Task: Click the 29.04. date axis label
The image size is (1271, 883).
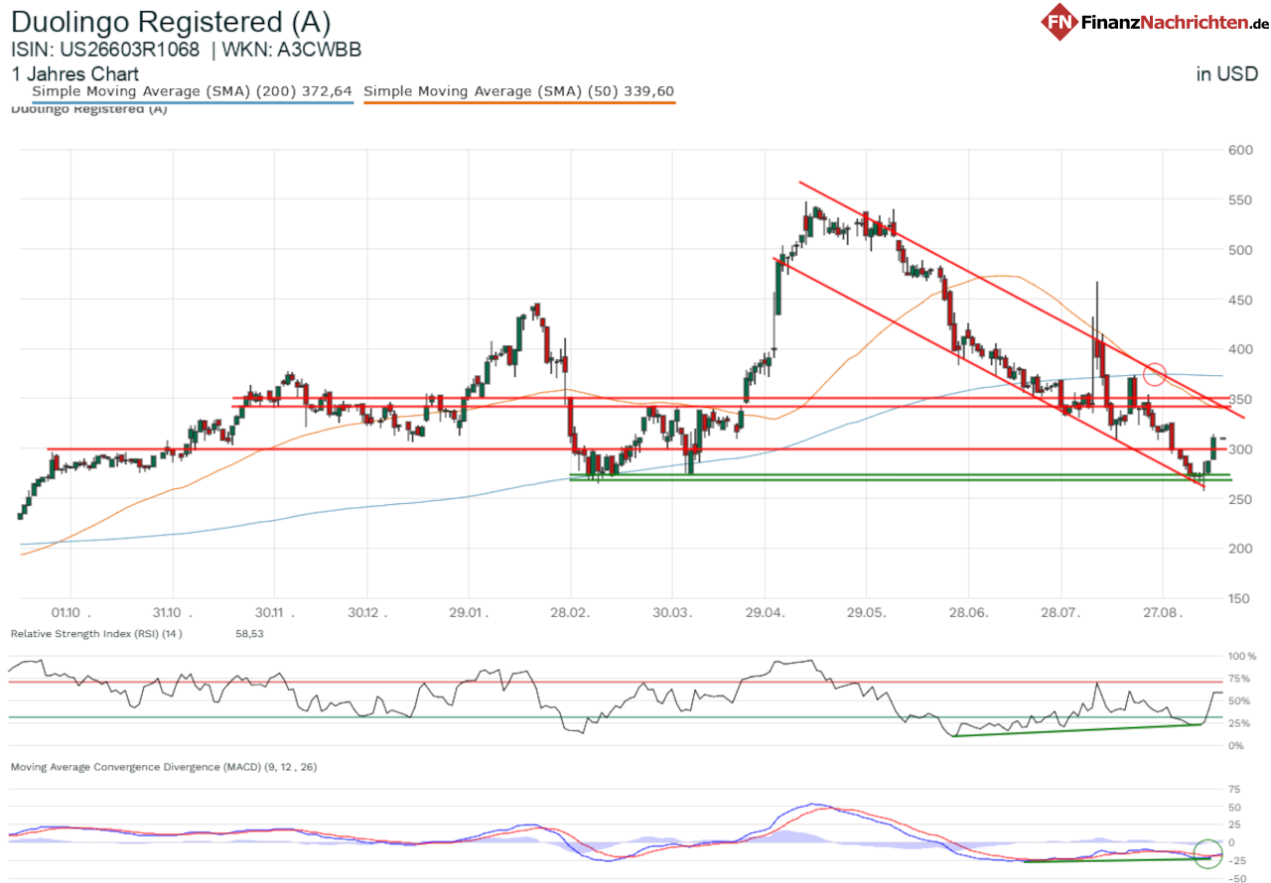Action: (768, 613)
